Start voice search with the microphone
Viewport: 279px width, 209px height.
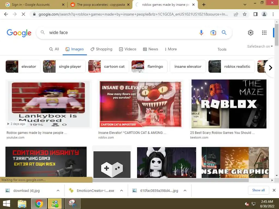coord(201,33)
